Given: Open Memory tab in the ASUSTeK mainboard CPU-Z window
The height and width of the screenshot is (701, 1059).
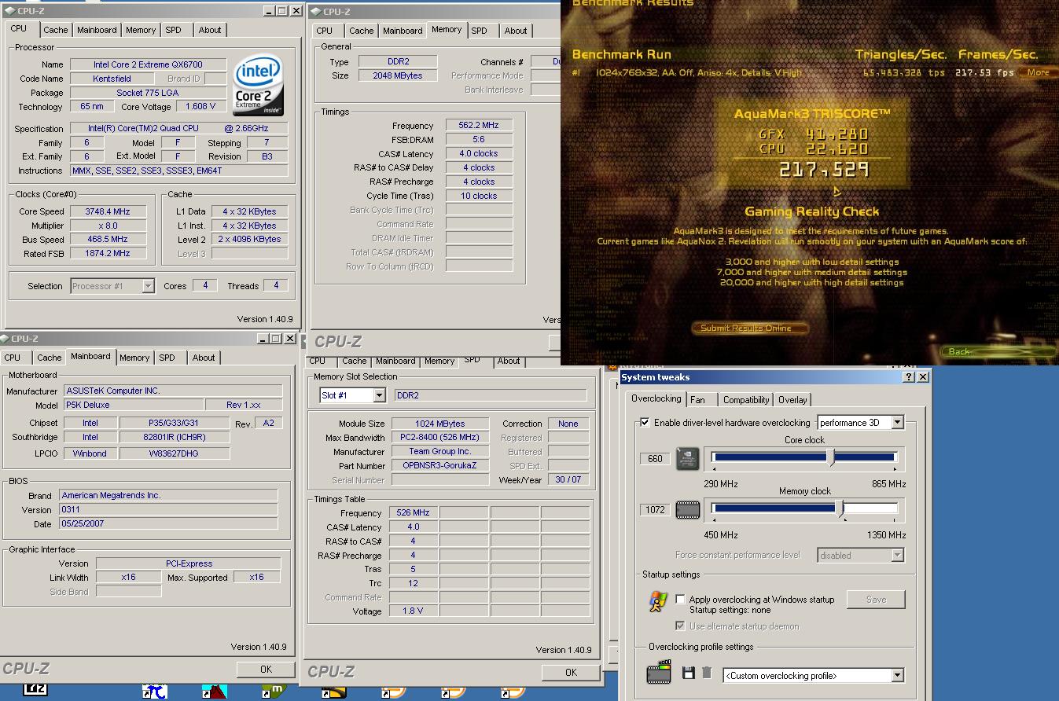Looking at the screenshot, I should (x=134, y=358).
